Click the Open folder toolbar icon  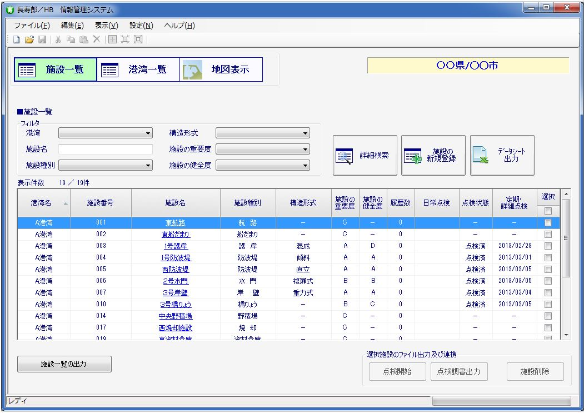[x=29, y=39]
